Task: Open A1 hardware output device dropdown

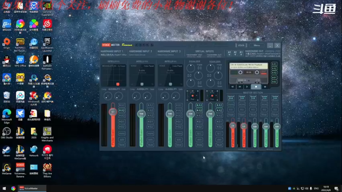Action: (x=229, y=53)
